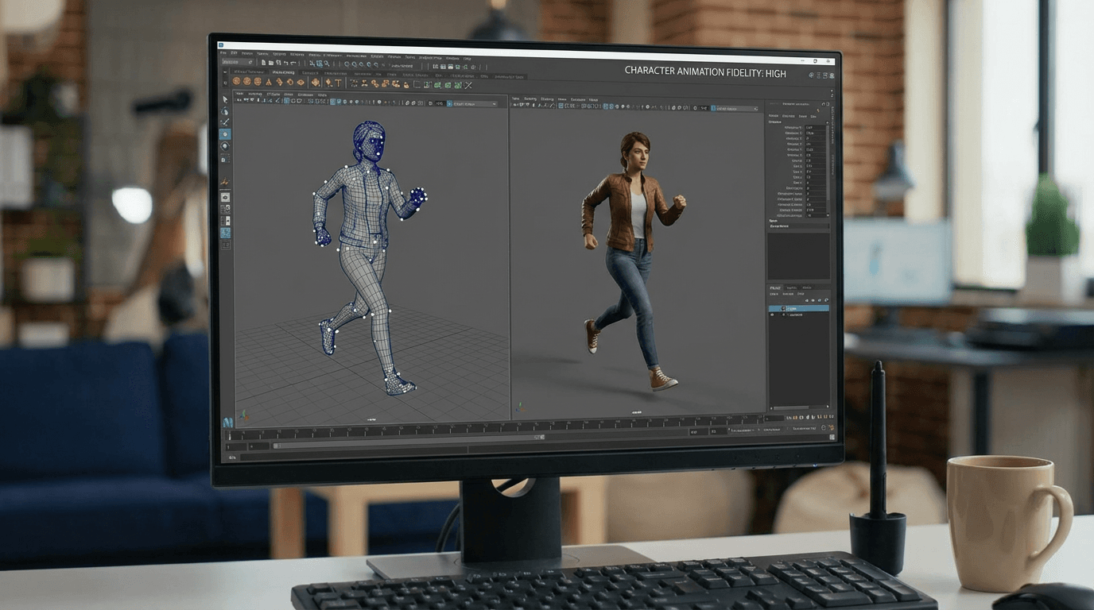The height and width of the screenshot is (610, 1094).
Task: Open the menu set dropdown at top left
Action: (238, 62)
